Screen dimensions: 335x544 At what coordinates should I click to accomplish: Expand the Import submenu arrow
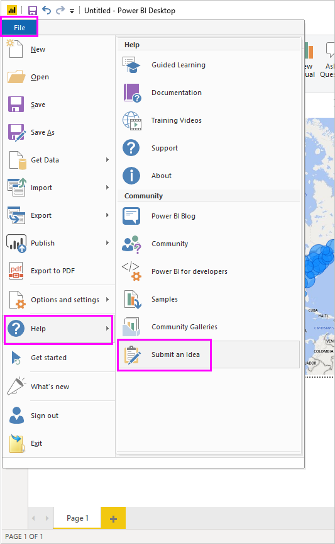pyautogui.click(x=107, y=188)
